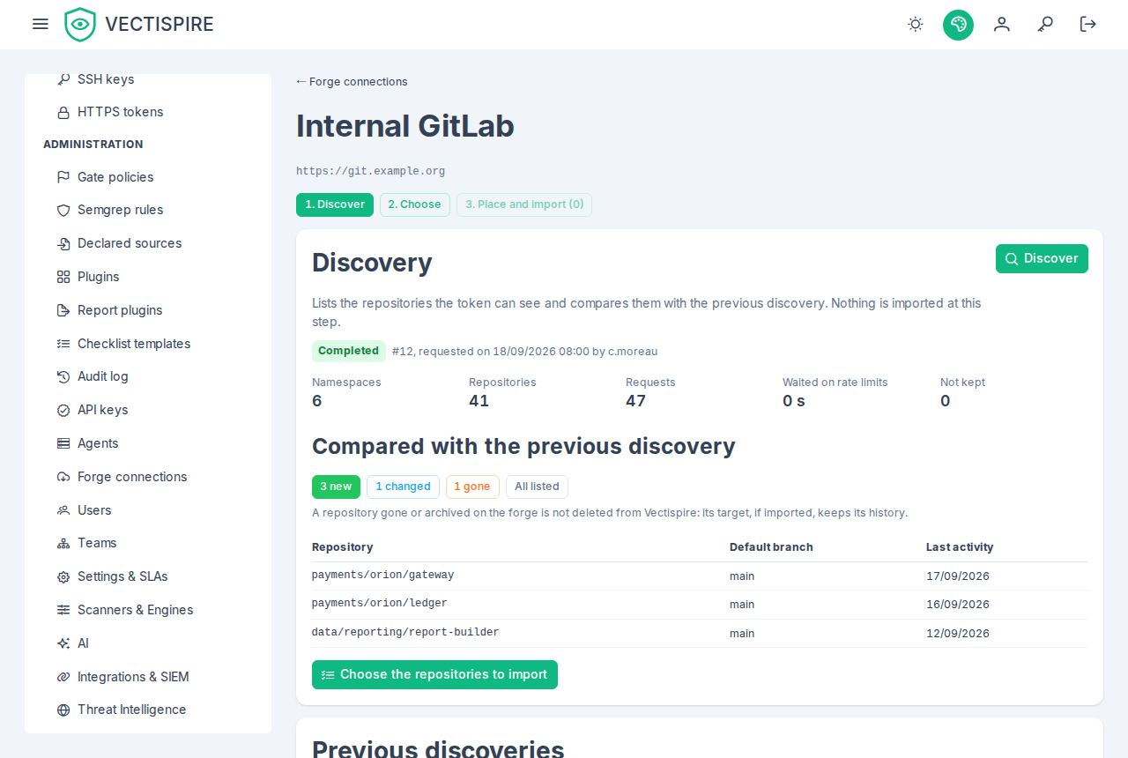Switch to the 2. Choose step

415,204
